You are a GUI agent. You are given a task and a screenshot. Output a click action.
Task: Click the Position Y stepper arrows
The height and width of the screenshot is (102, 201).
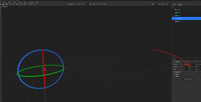pos(196,64)
